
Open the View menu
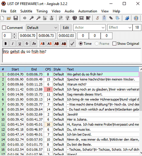(105, 11)
